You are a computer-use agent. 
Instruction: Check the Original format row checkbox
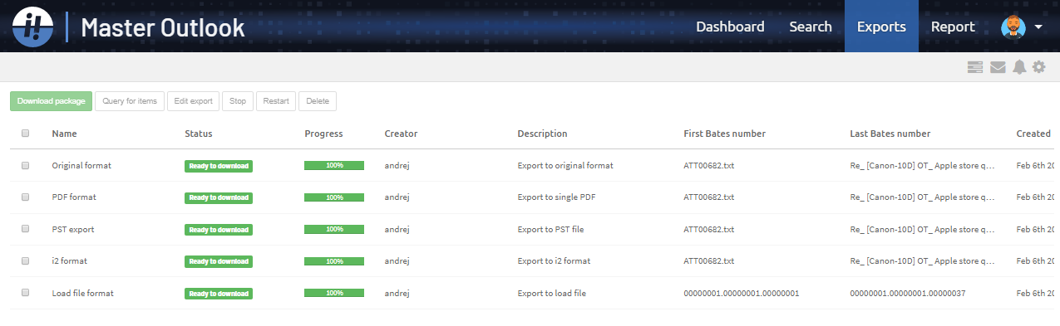tap(26, 165)
